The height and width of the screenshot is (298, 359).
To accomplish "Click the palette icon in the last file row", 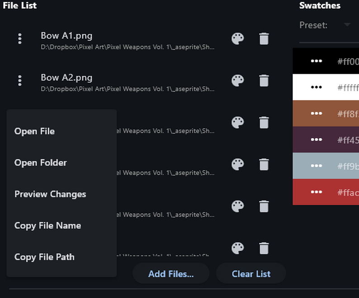I will [238, 248].
